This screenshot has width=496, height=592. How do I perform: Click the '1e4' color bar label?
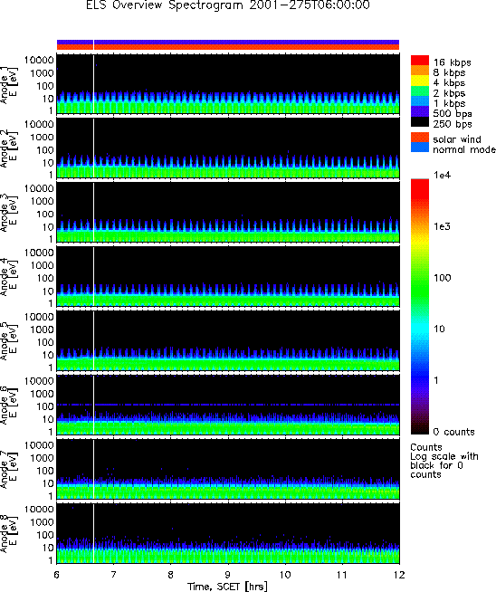442,176
